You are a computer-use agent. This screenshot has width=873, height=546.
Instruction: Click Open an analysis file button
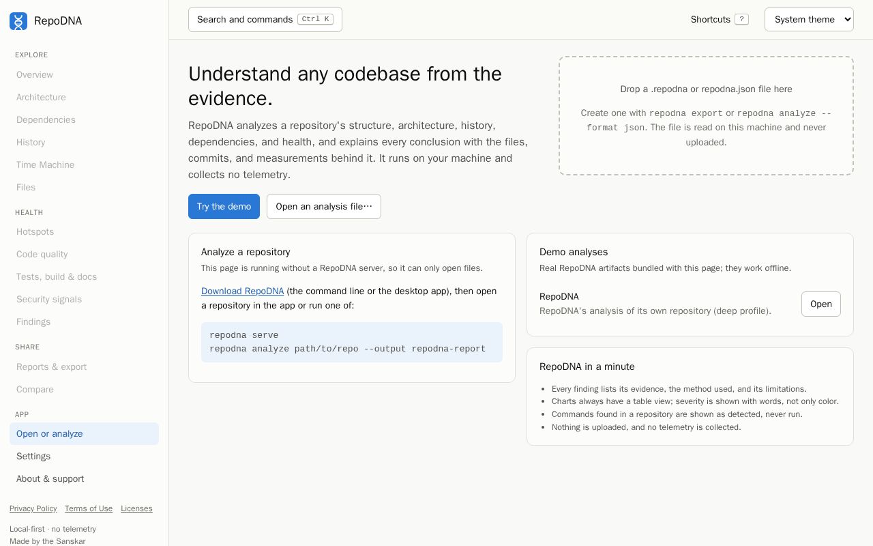coord(324,206)
